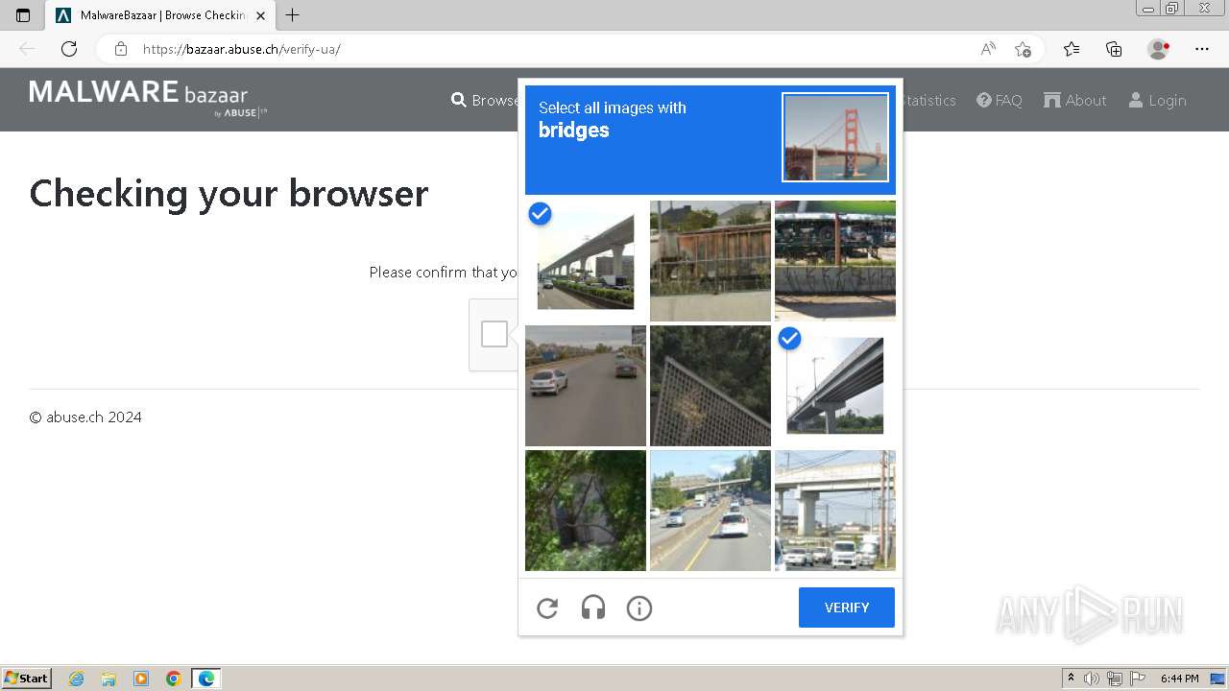Select the highway traffic with overpass tile
This screenshot has height=691, width=1229.
(x=711, y=511)
